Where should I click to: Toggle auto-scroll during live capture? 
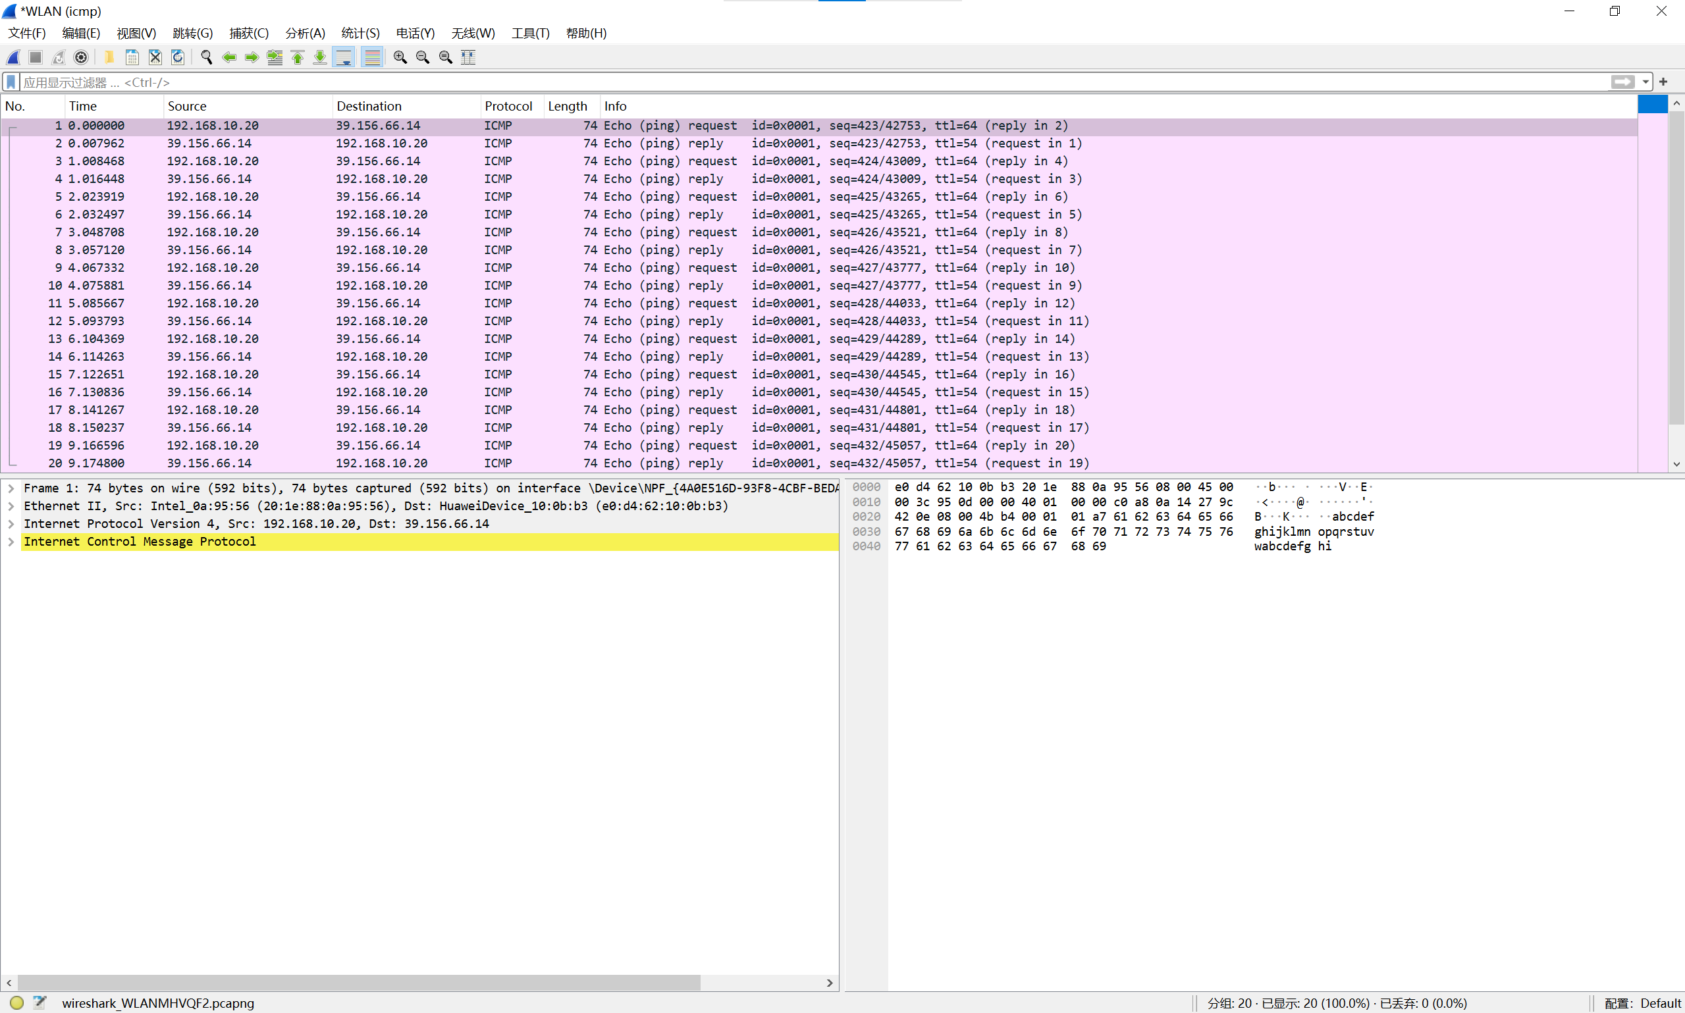tap(344, 57)
